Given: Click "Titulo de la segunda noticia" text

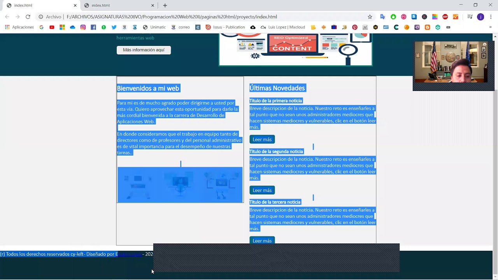Looking at the screenshot, I should [276, 151].
